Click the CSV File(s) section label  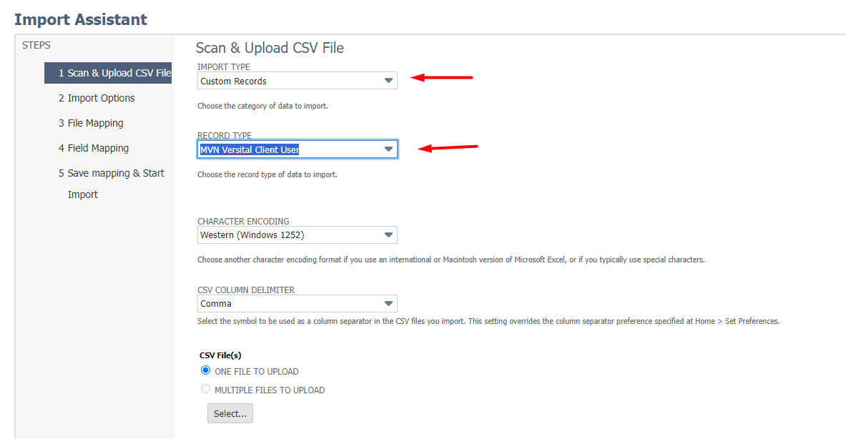coord(225,355)
